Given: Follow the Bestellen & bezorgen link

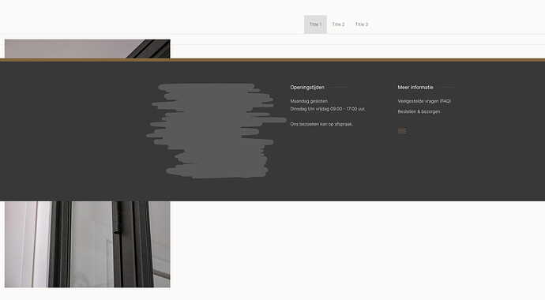Looking at the screenshot, I should point(419,111).
